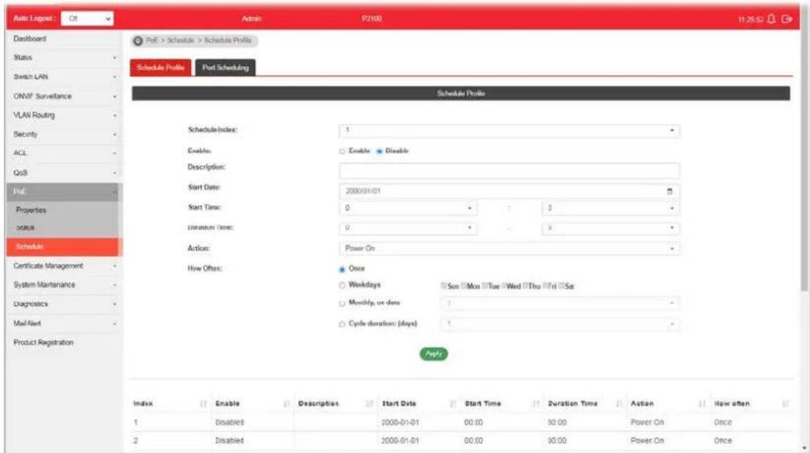Sort table by How often column icon
810x453 pixels.
click(x=785, y=403)
